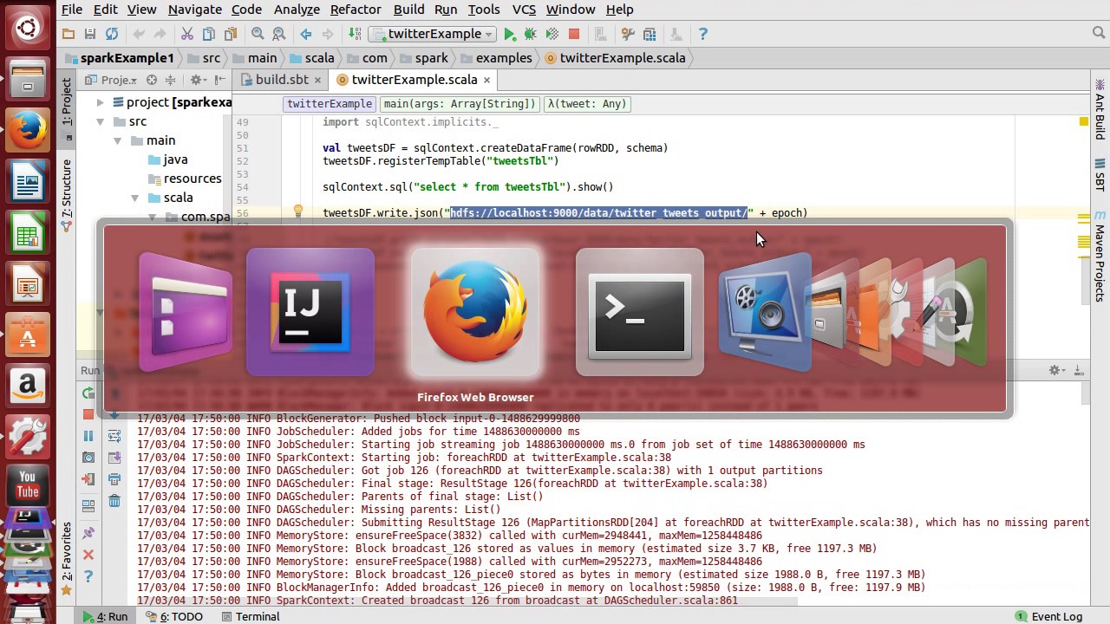This screenshot has height=624, width=1110.
Task: Expand the project root tree node
Action: point(100,102)
